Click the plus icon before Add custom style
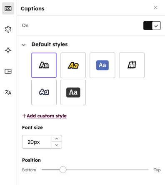This screenshot has height=185, width=165. pyautogui.click(x=24, y=116)
